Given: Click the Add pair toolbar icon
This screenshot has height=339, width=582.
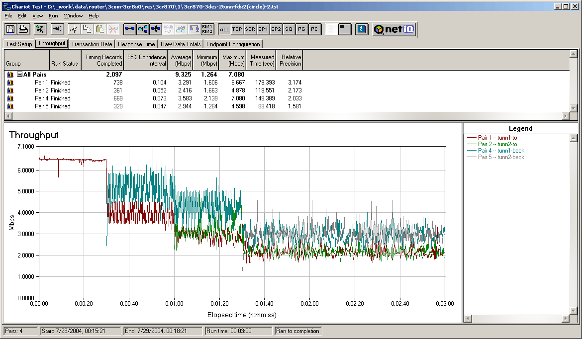Looking at the screenshot, I should coord(130,29).
